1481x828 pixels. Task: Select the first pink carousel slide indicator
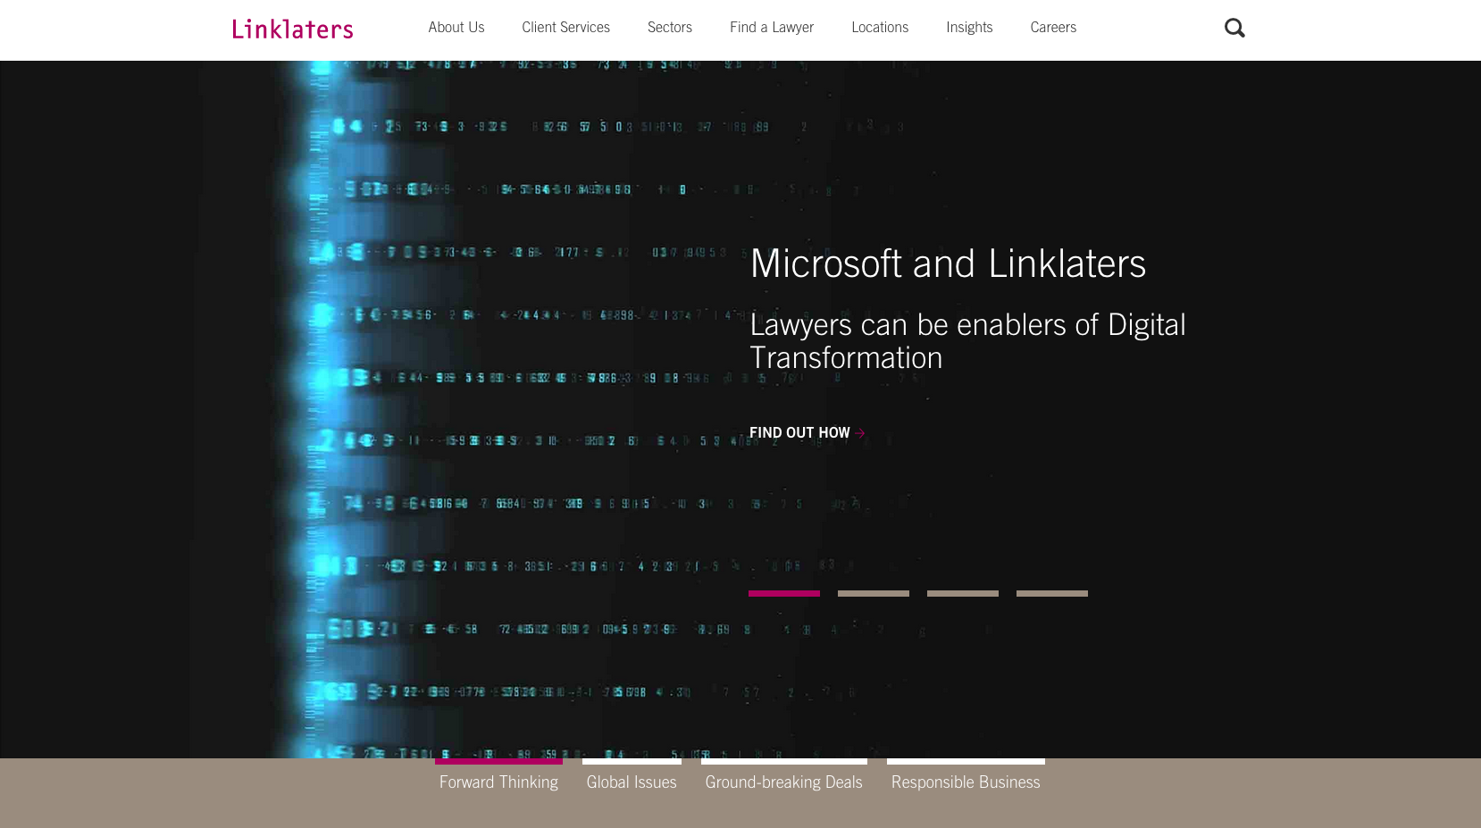point(783,593)
